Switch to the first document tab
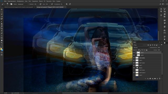 19,7
